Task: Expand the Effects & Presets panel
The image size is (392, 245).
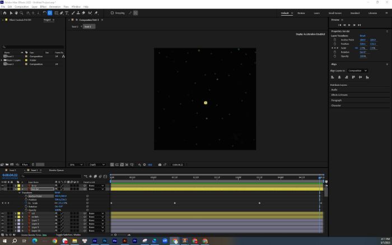Action: pyautogui.click(x=339, y=95)
